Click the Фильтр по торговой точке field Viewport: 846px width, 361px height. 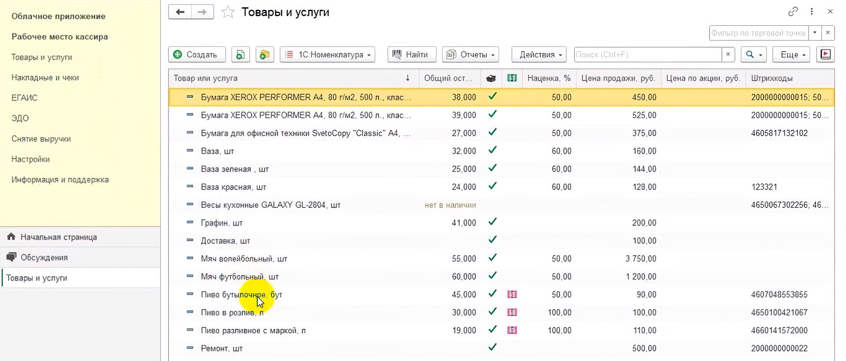[759, 33]
